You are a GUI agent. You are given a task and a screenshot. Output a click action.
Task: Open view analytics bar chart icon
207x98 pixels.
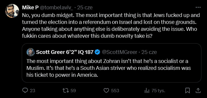point(147,91)
